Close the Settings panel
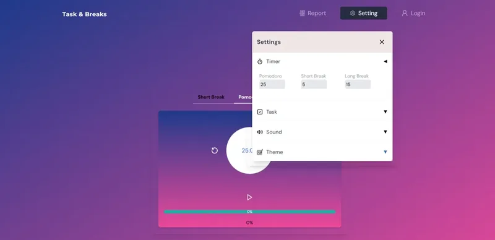The image size is (495, 240). point(382,42)
